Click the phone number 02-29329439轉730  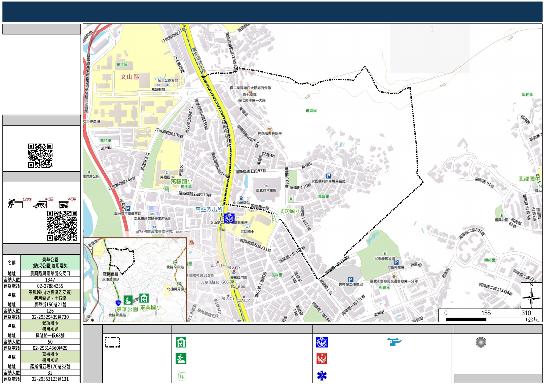[50, 317]
